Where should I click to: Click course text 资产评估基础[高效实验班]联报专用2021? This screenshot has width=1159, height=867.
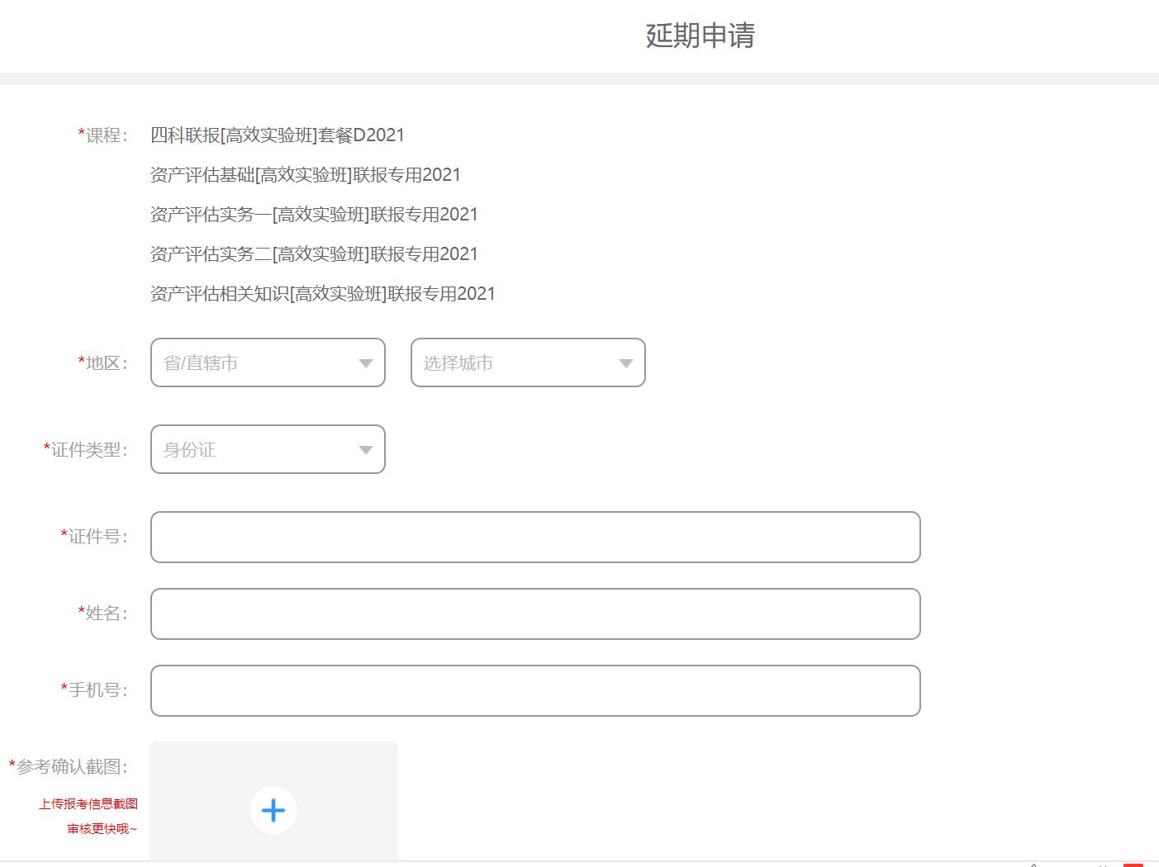point(306,174)
